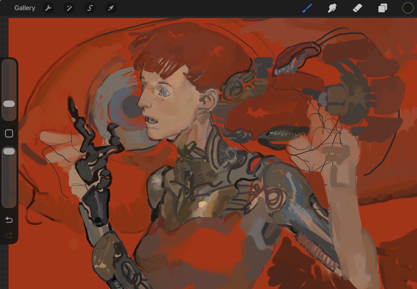This screenshot has width=417, height=289.
Task: Activate the Transform arrow tool
Action: (x=111, y=8)
